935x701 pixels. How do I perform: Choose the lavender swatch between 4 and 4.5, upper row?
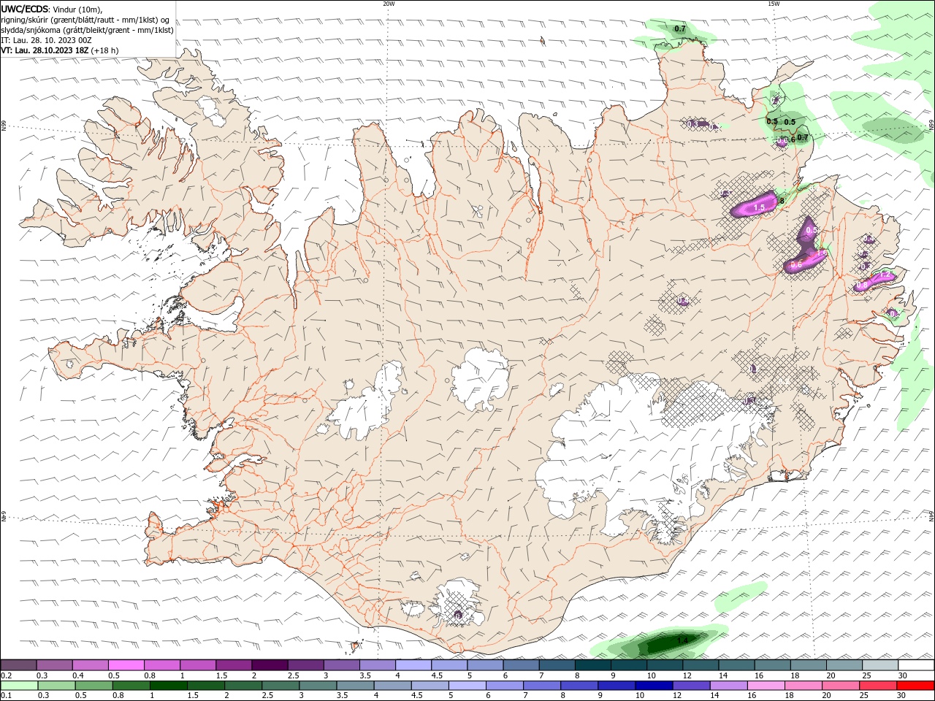[413, 665]
